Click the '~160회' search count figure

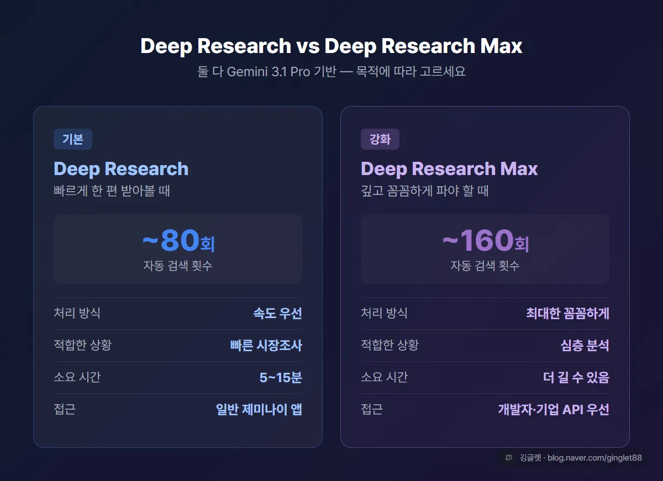coord(485,241)
